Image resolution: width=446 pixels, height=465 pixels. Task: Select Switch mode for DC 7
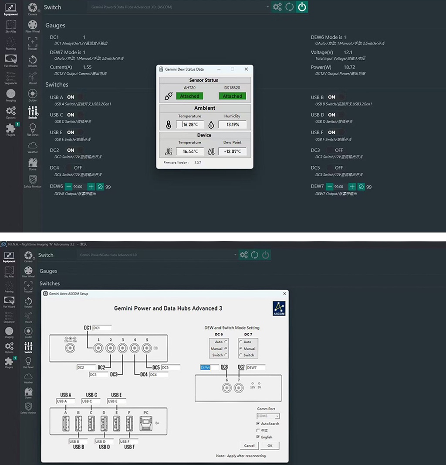[241, 355]
